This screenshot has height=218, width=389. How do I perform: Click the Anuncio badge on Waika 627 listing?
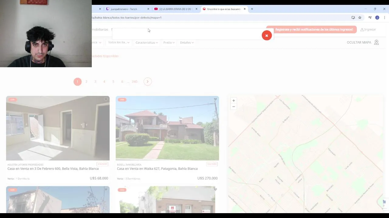tap(212, 164)
